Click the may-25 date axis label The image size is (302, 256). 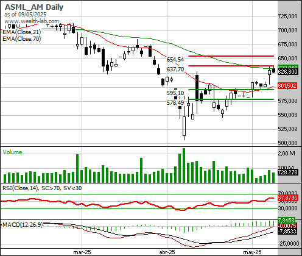coord(252,252)
